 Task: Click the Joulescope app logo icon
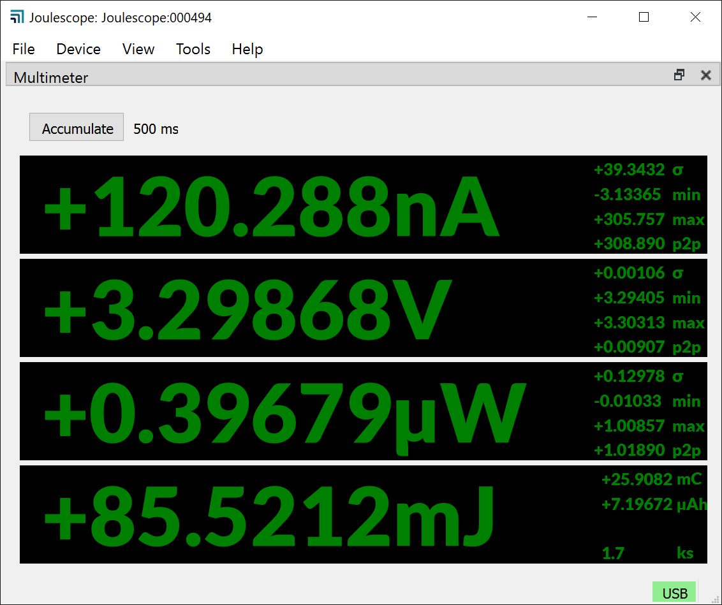(17, 17)
